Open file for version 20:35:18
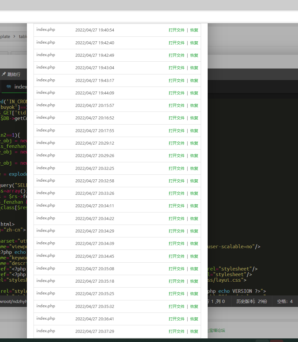 (176, 281)
